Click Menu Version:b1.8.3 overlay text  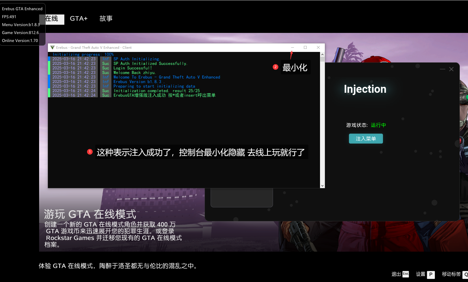click(21, 25)
